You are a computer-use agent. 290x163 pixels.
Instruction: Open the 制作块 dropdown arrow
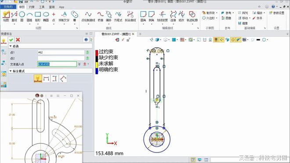coord(217,13)
